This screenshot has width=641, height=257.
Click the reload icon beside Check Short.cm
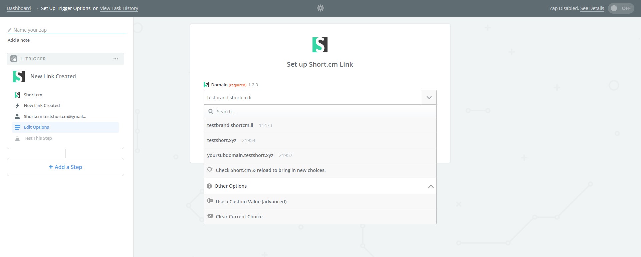pos(210,170)
